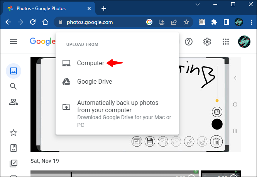Open Utilities checkmark icon in the sidebar
This screenshot has height=177, width=257.
14,164
